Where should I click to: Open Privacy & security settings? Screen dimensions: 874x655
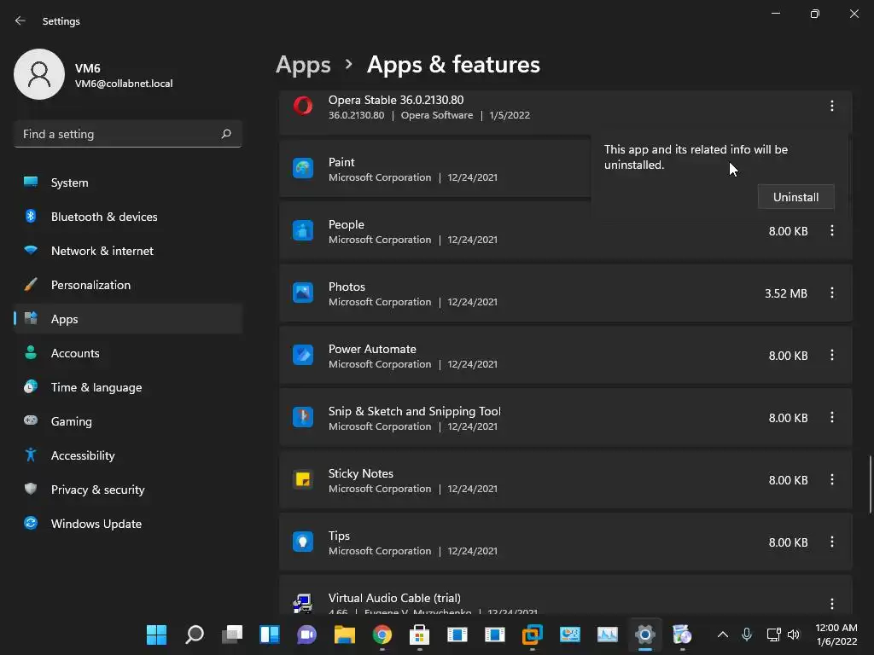[128, 490]
